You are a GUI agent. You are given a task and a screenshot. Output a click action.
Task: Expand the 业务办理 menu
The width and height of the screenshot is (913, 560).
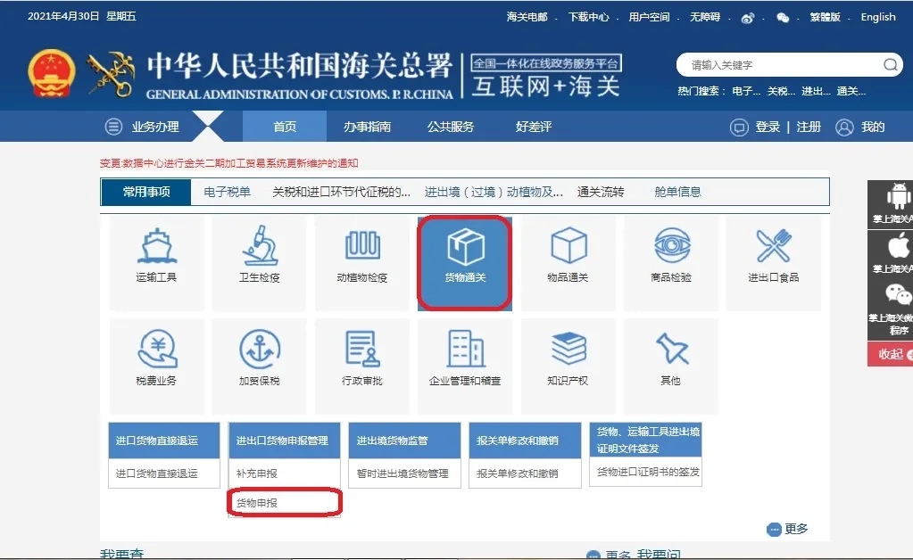click(145, 127)
